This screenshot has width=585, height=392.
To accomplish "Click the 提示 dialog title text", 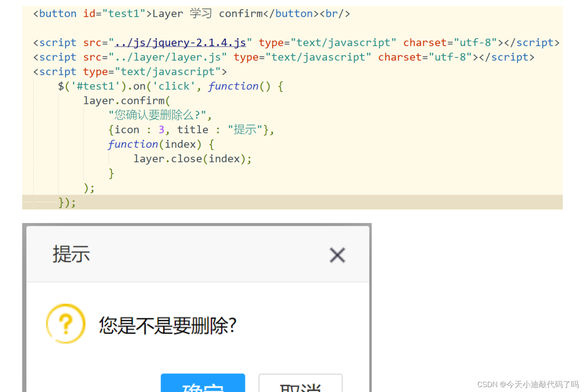I will [x=71, y=254].
